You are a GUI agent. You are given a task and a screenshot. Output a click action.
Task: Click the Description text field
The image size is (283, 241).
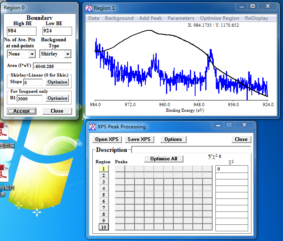tap(191, 150)
